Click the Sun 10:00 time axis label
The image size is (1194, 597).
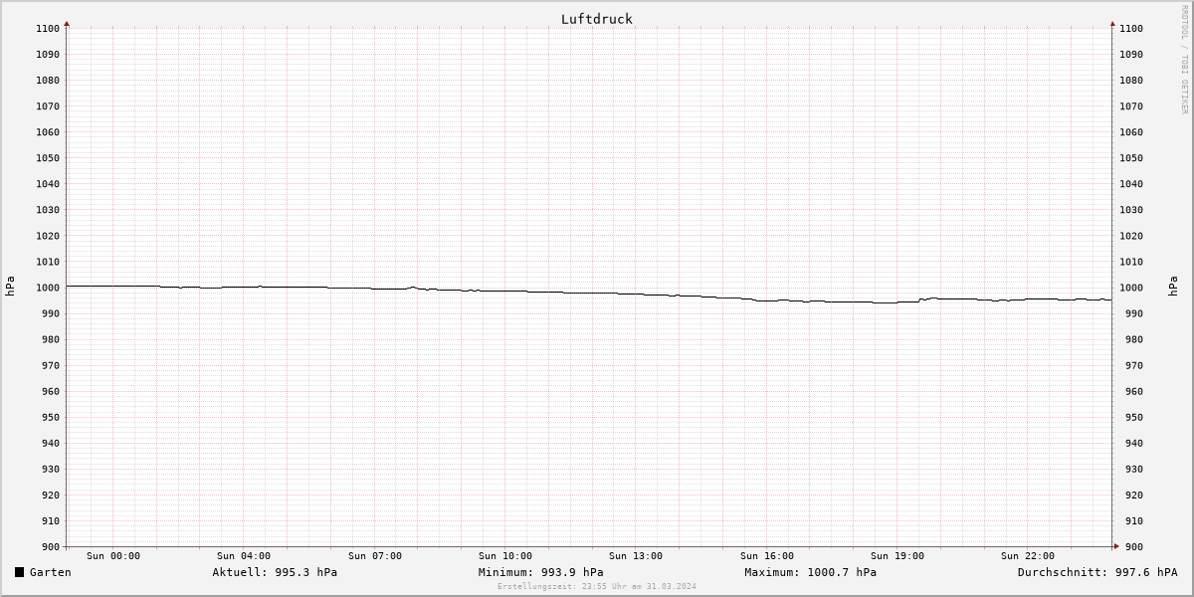(505, 556)
